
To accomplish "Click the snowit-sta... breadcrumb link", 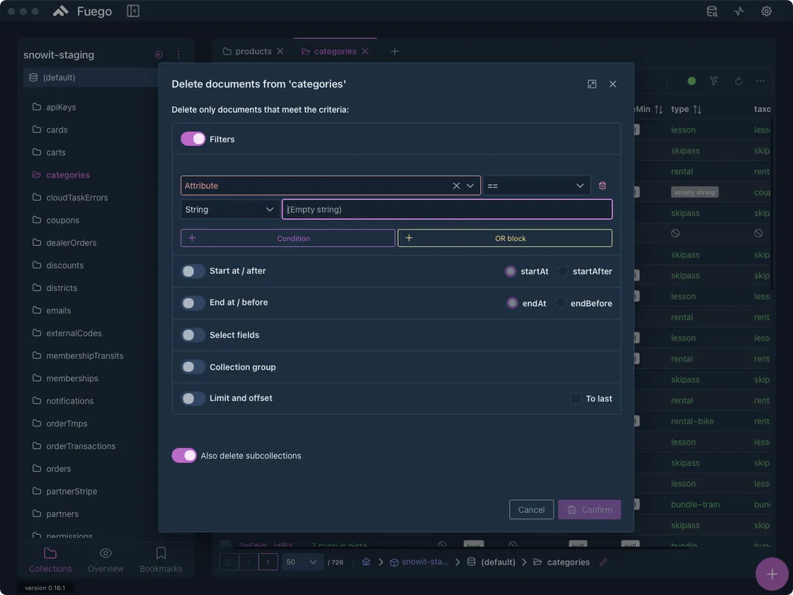I will tap(419, 562).
